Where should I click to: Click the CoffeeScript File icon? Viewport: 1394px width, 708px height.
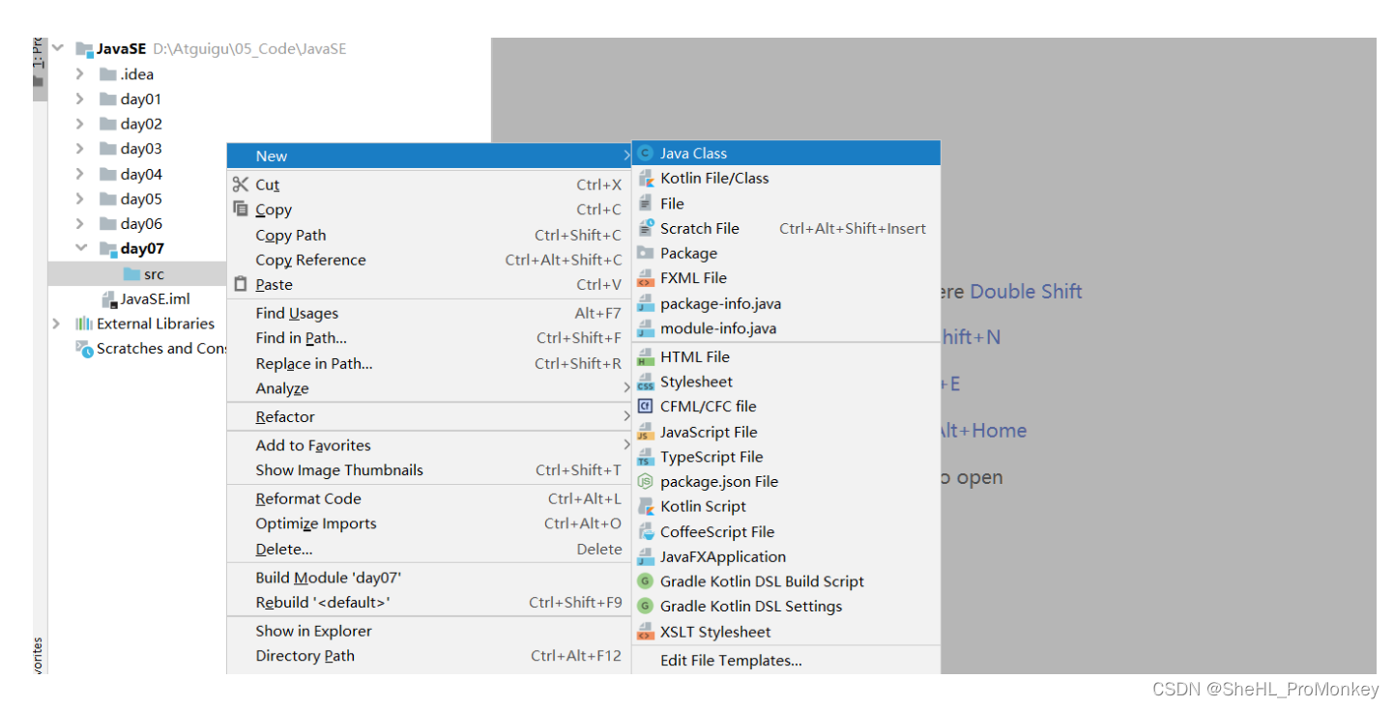coord(645,531)
